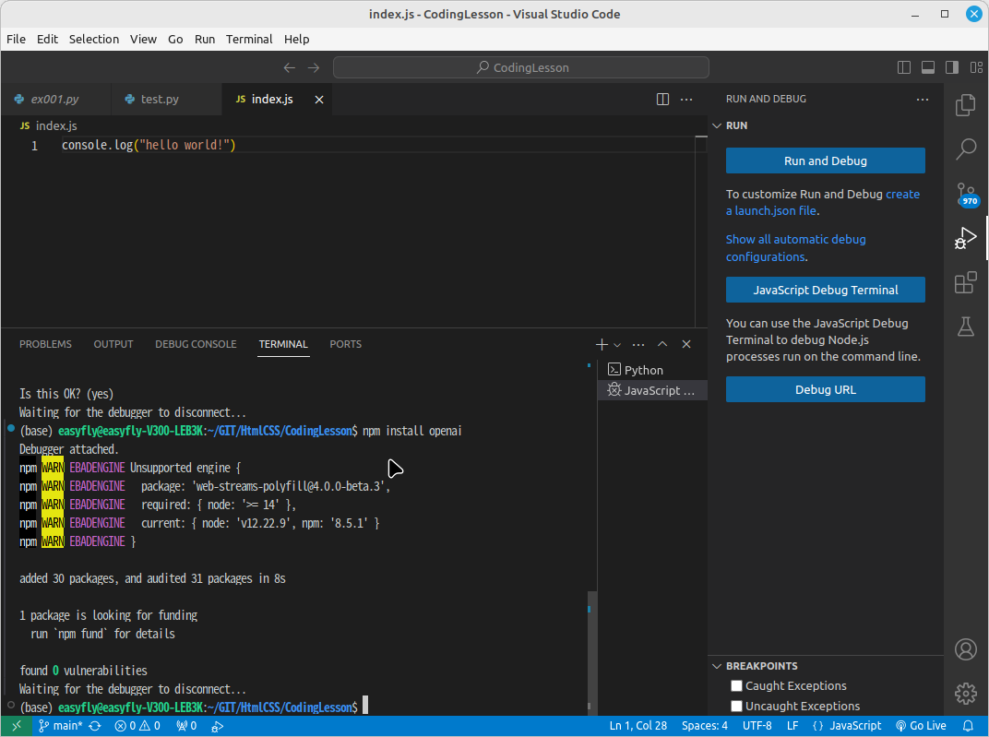
Task: Toggle secondary side bar layout icon
Action: point(952,67)
